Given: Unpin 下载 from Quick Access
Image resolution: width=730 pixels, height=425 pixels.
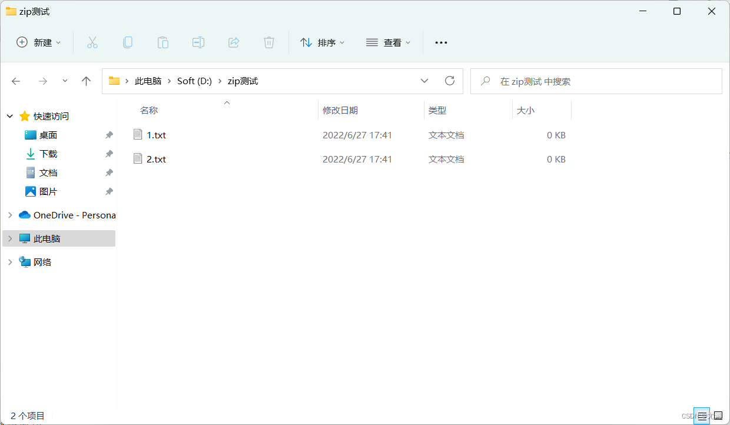Looking at the screenshot, I should click(109, 154).
